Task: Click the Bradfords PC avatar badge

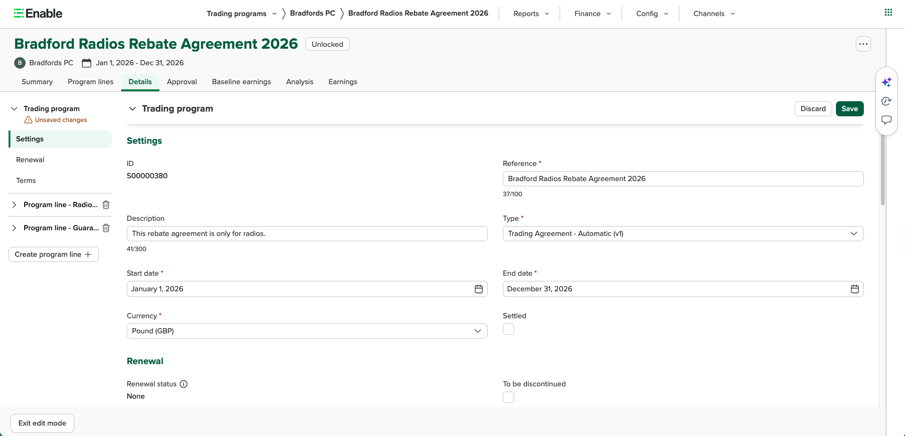Action: point(20,62)
